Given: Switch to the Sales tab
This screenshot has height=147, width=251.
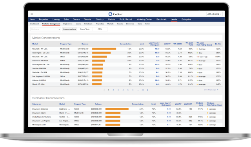Looking at the screenshot, I should pos(66,19).
